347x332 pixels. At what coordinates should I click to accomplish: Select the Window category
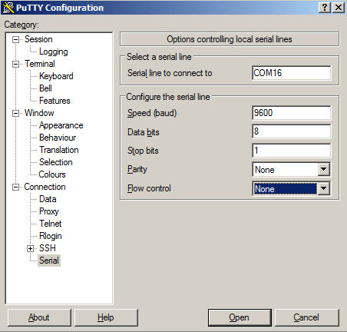[x=39, y=113]
